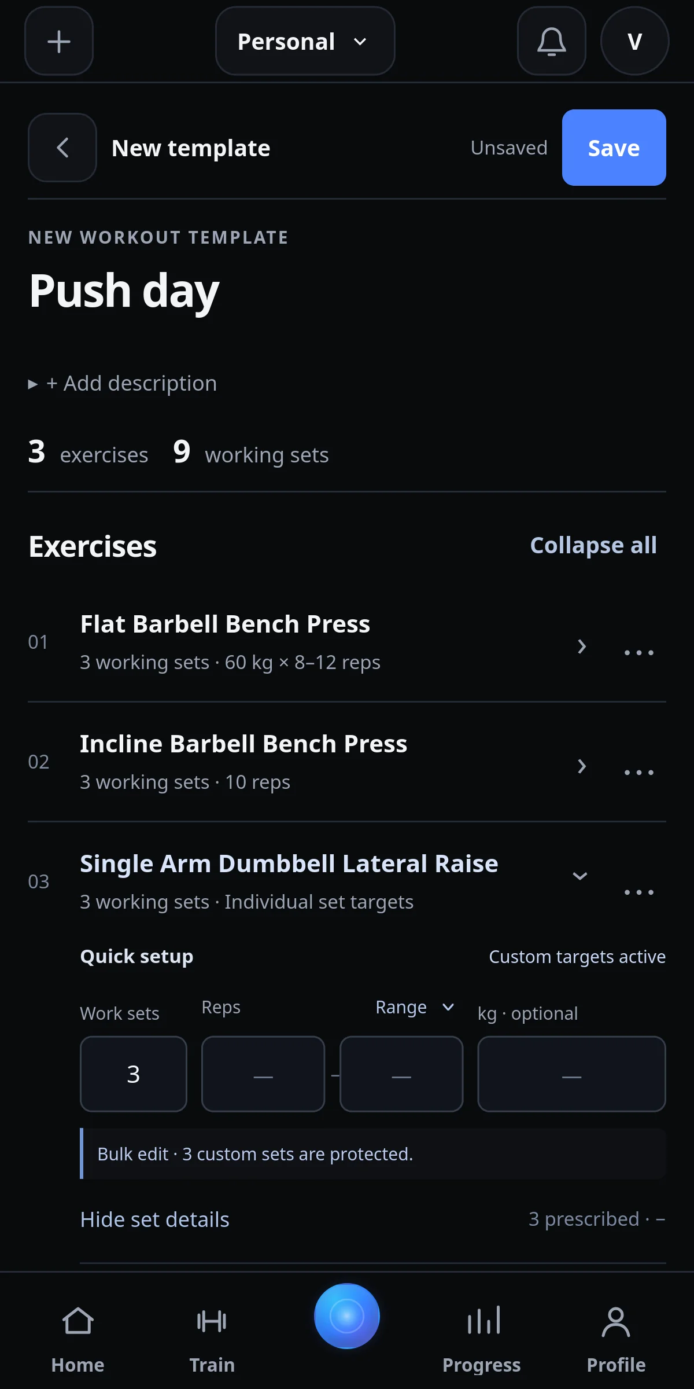Open the Personal workspace dropdown
The height and width of the screenshot is (1389, 694).
pos(305,41)
